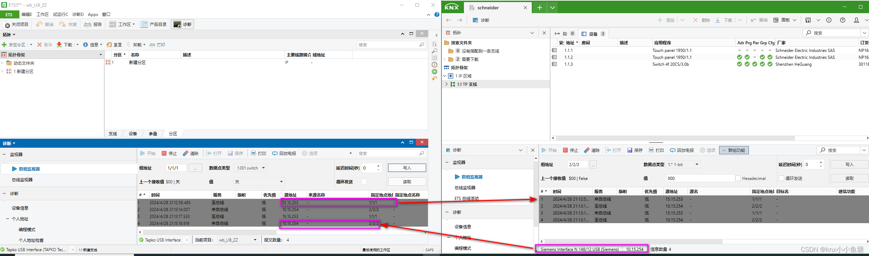Toggle the 循环发送 checkbox in ETS5 diagnostics
This screenshot has width=869, height=256.
coord(364,182)
